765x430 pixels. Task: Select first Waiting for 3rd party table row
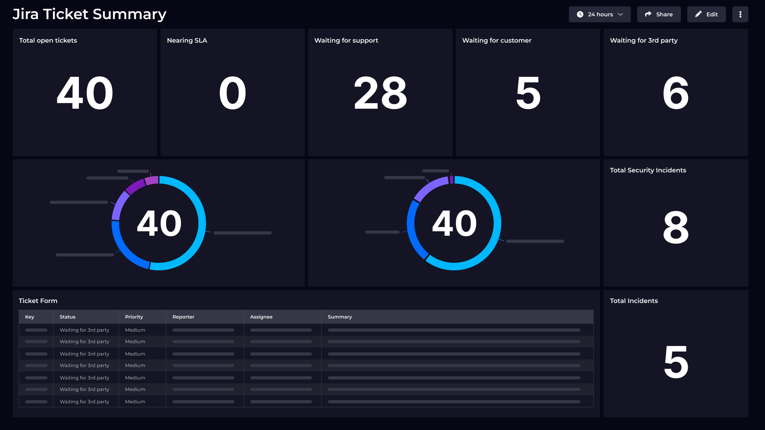pyautogui.click(x=84, y=330)
